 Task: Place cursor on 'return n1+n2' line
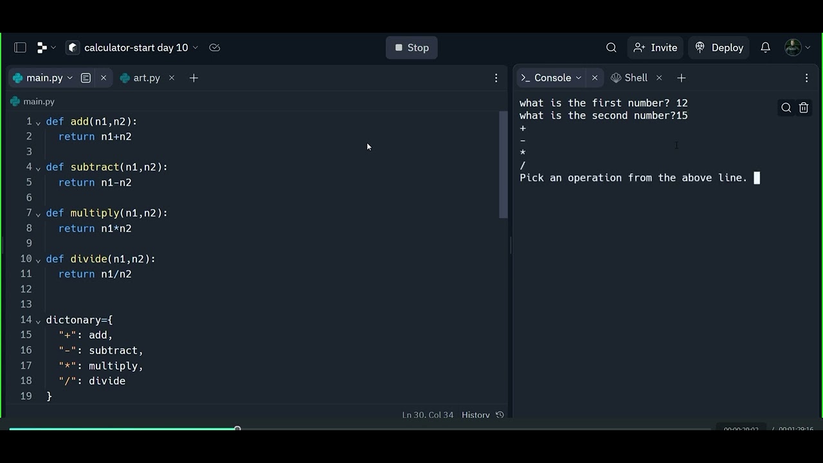coord(95,136)
